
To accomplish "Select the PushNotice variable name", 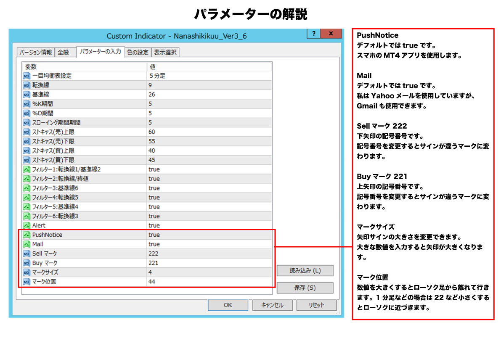I will click(47, 235).
